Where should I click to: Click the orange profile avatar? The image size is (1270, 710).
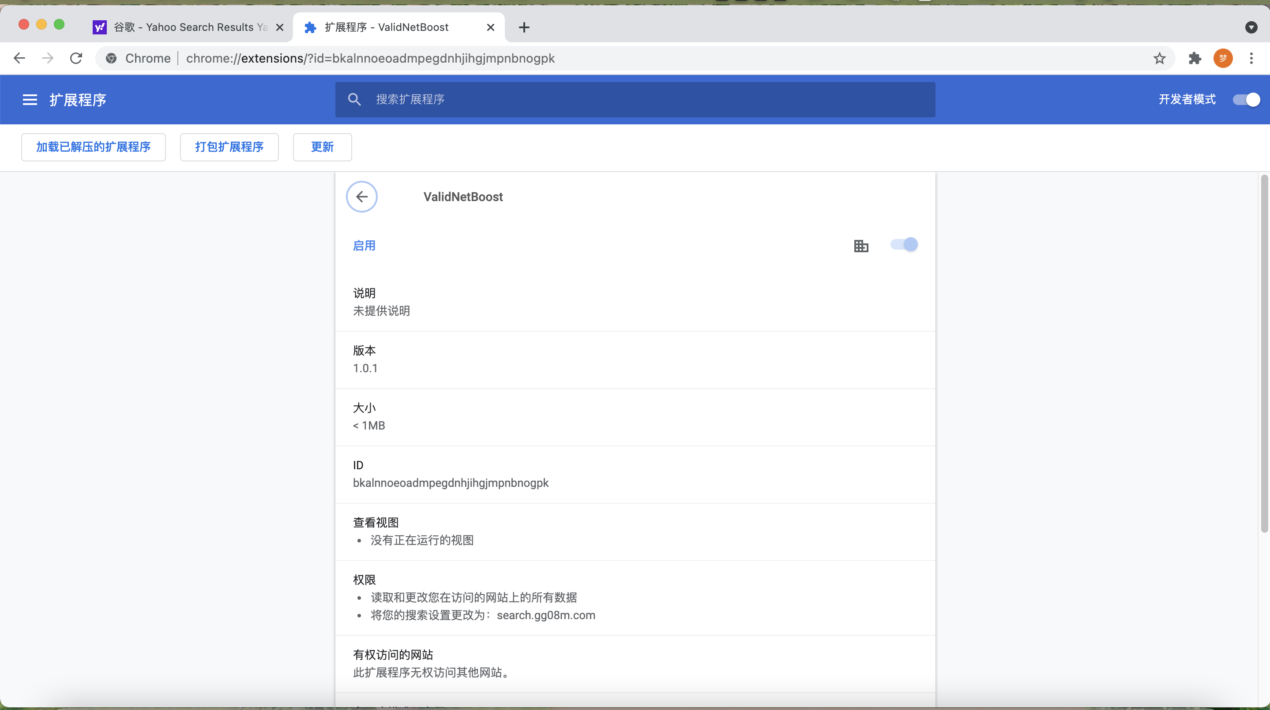pyautogui.click(x=1223, y=58)
